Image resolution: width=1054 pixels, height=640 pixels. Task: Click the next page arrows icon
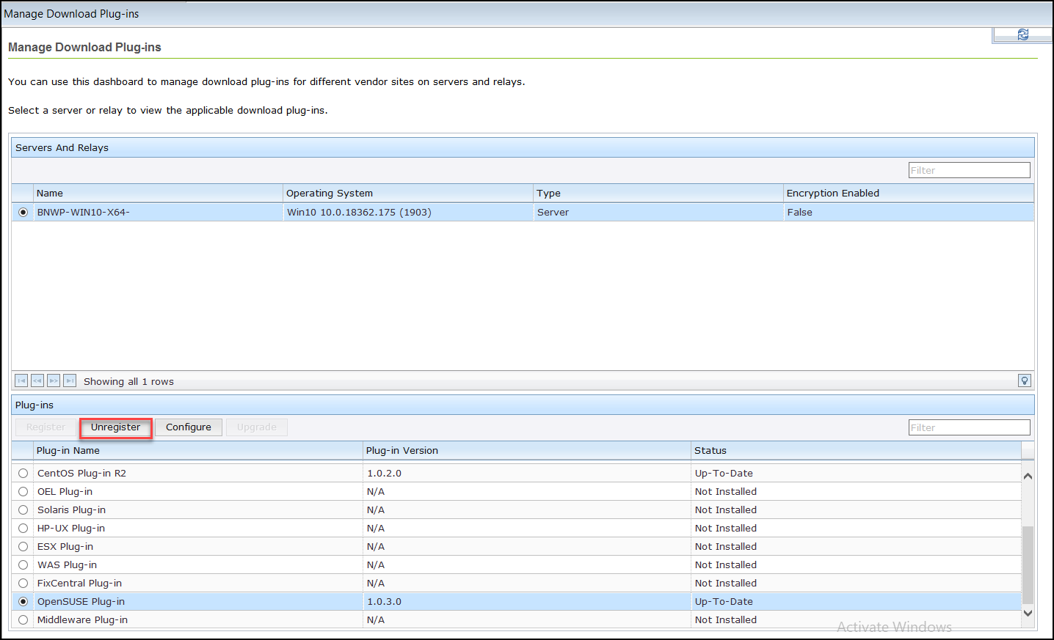[x=53, y=380]
